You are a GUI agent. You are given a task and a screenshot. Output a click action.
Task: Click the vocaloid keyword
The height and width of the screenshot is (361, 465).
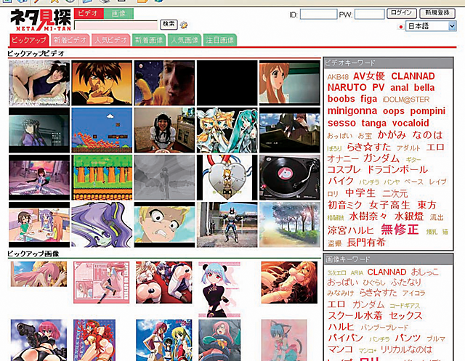[411, 123]
